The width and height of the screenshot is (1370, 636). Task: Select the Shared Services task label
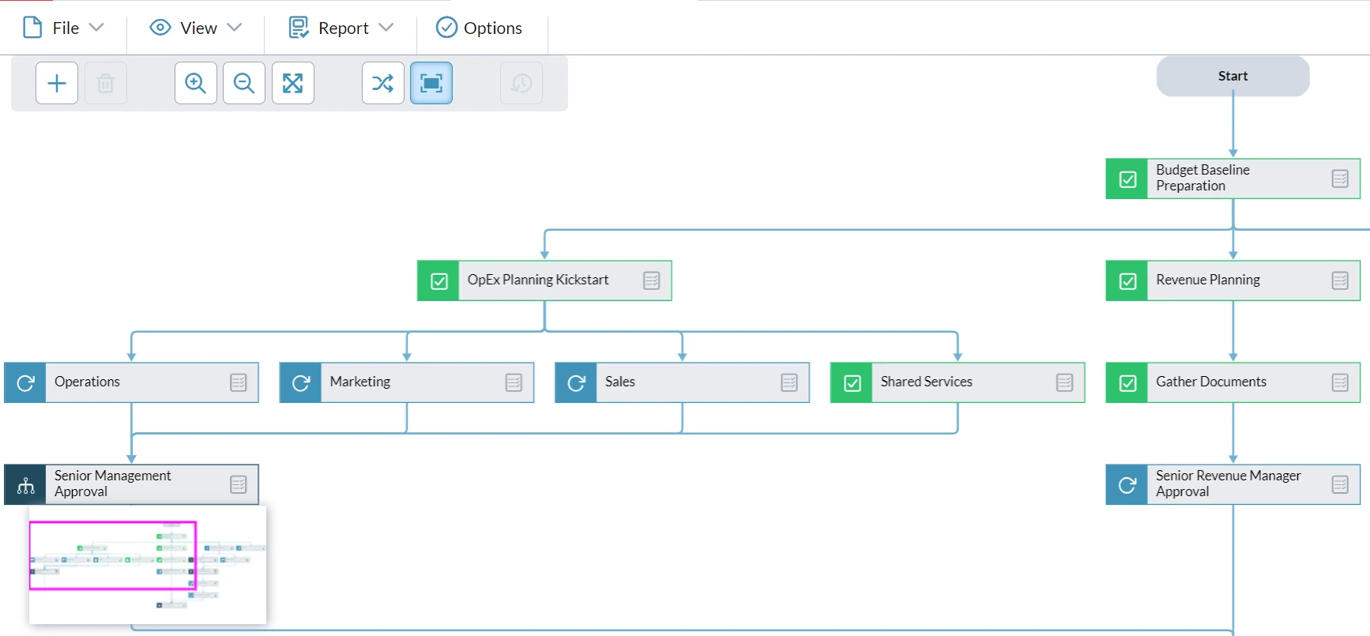pyautogui.click(x=926, y=382)
